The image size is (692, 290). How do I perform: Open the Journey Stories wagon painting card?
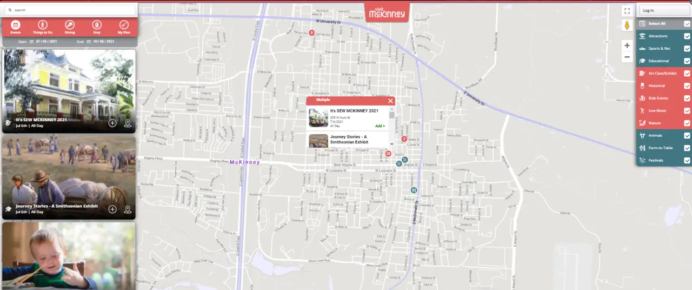69,177
